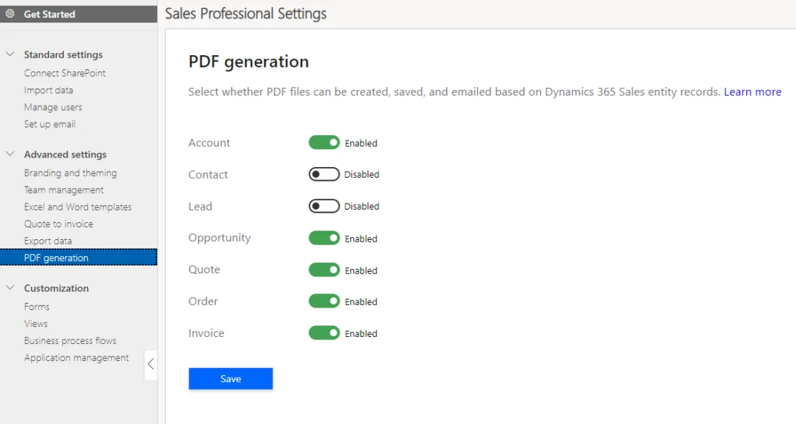Screen dimensions: 796x424
Task: Click the Contact row label
Action: click(x=208, y=175)
